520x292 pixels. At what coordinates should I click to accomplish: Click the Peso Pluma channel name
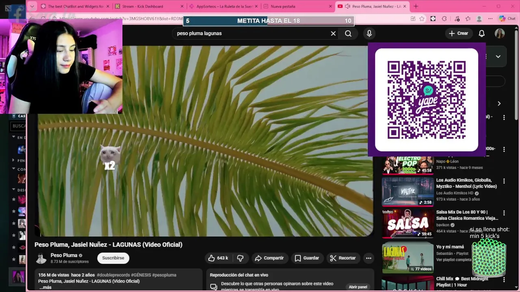pyautogui.click(x=64, y=255)
